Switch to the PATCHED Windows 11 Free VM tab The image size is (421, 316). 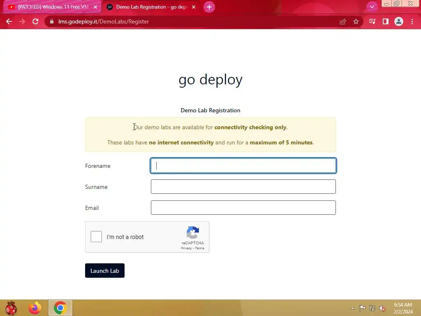click(x=53, y=7)
